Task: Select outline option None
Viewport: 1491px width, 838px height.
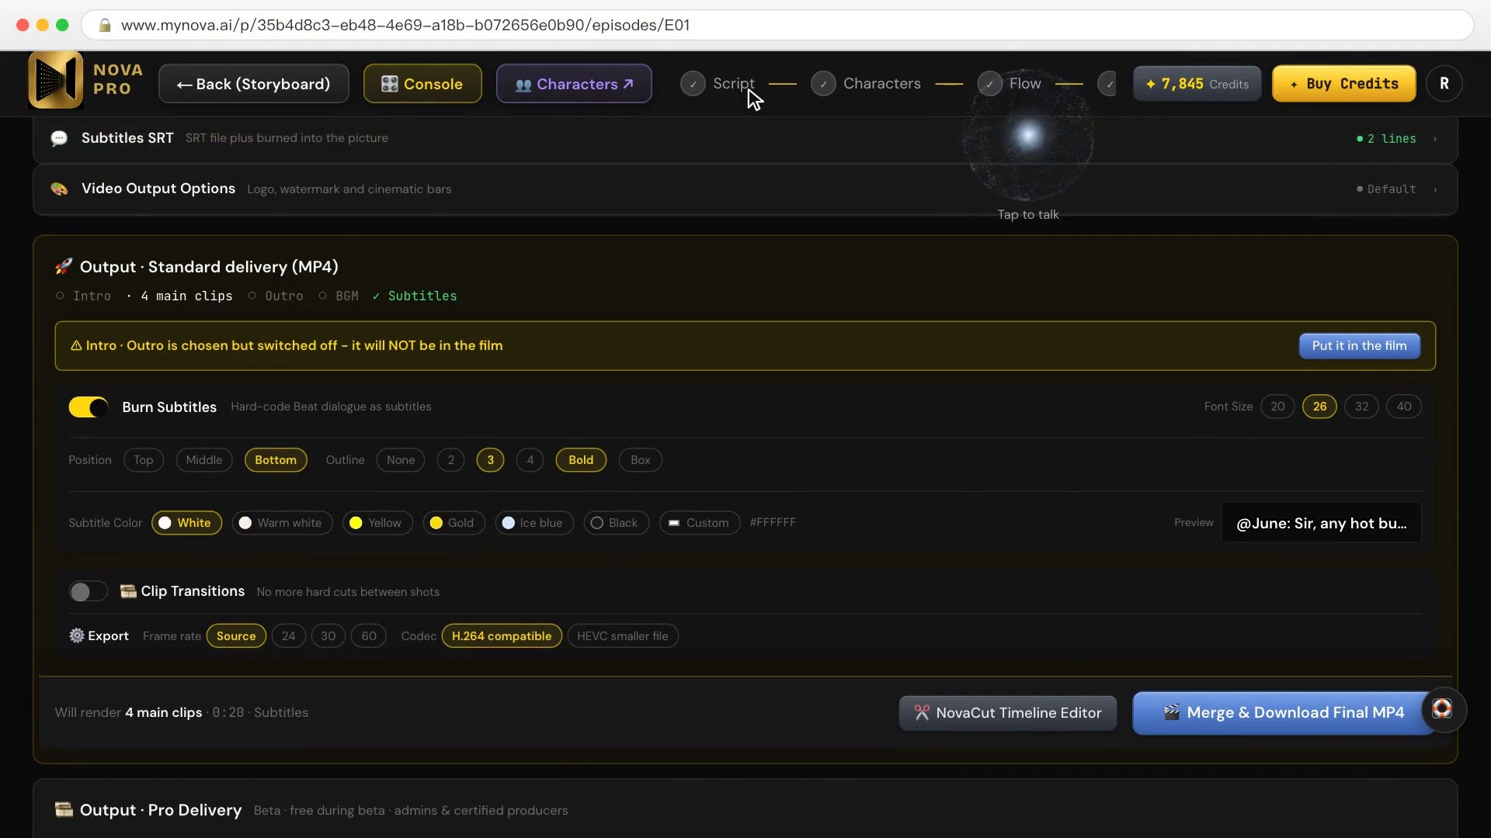Action: pyautogui.click(x=401, y=460)
